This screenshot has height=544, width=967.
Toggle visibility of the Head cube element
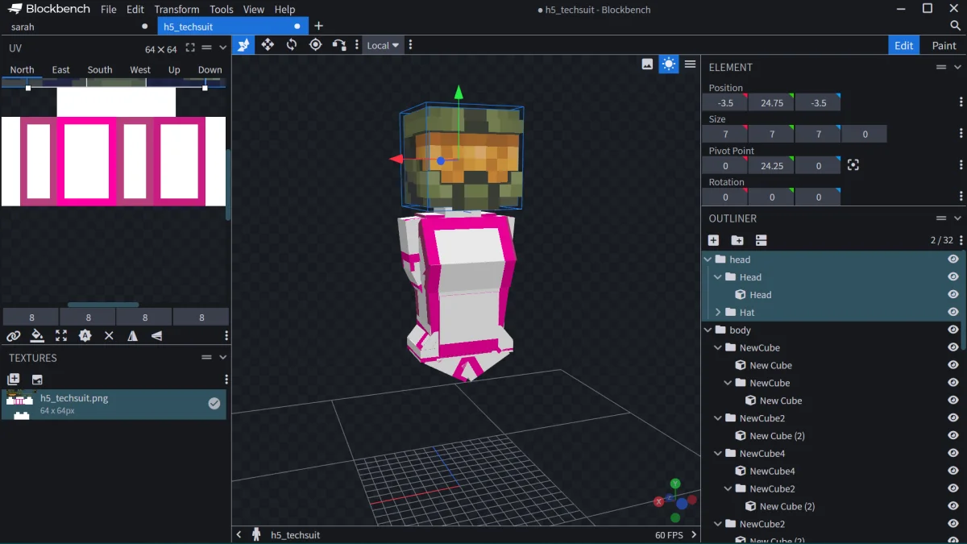953,295
